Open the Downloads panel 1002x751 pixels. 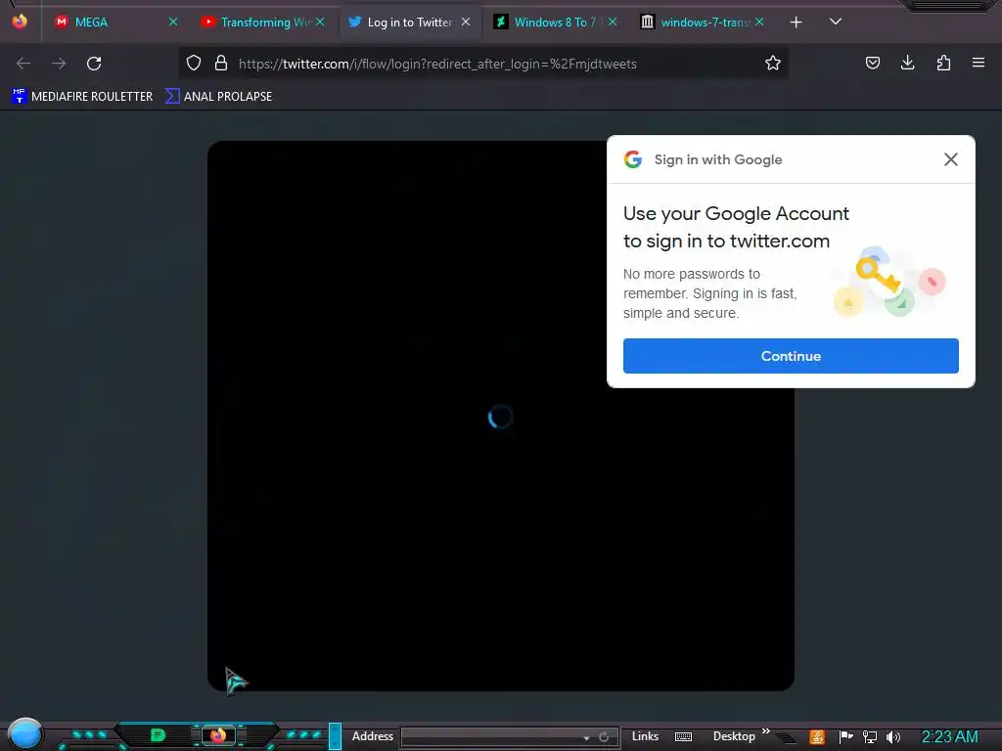click(x=907, y=63)
